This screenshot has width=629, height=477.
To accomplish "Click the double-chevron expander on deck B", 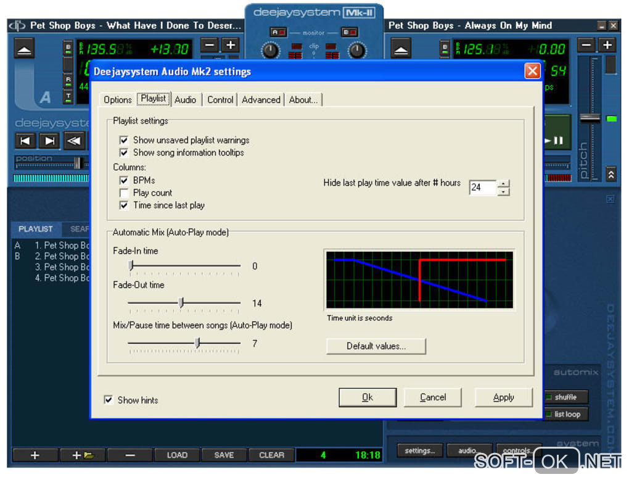I will pyautogui.click(x=611, y=174).
